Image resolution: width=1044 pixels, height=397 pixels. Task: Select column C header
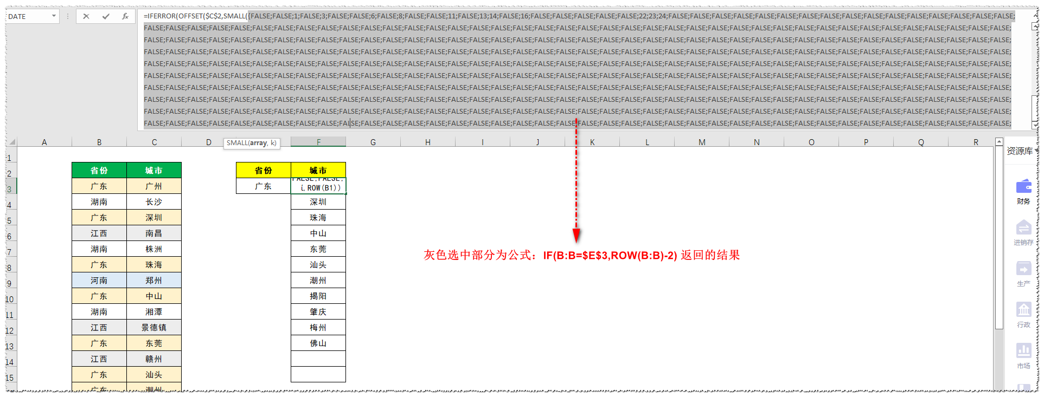[154, 142]
